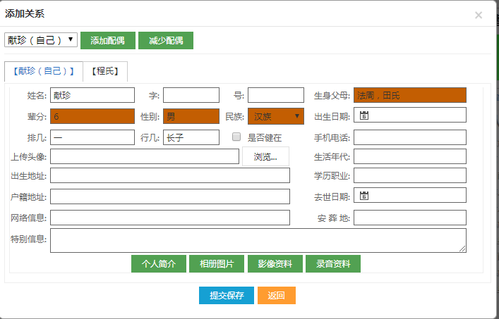Open the 影像资料 button
Viewport: 499px width, 319px height.
tap(275, 264)
